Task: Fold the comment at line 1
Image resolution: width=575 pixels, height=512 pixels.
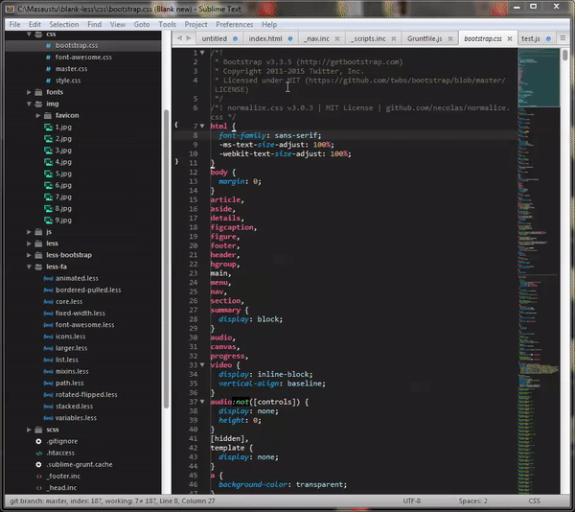Action: point(202,53)
